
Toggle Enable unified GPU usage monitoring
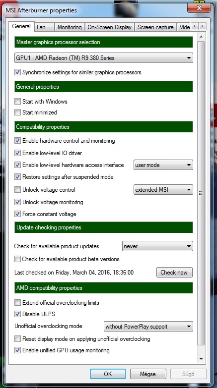click(x=17, y=350)
